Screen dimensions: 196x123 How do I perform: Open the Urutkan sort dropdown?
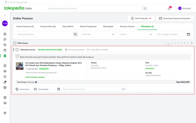[x=135, y=35]
